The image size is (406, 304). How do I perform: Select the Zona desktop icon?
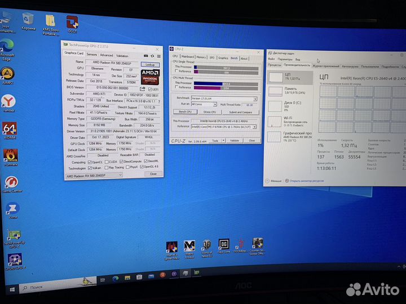click(x=12, y=210)
